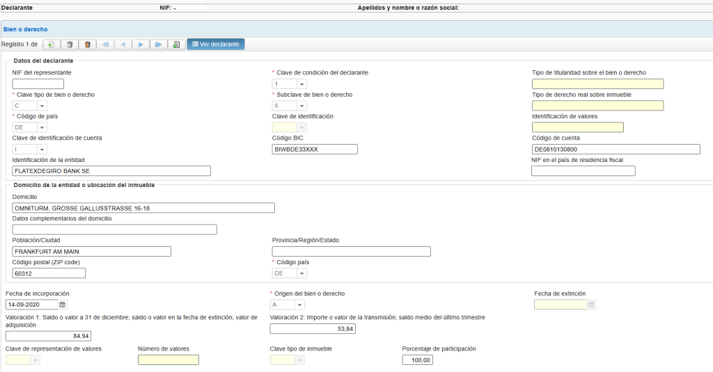
Task: Go to the previous record arrow
Action: (x=123, y=45)
